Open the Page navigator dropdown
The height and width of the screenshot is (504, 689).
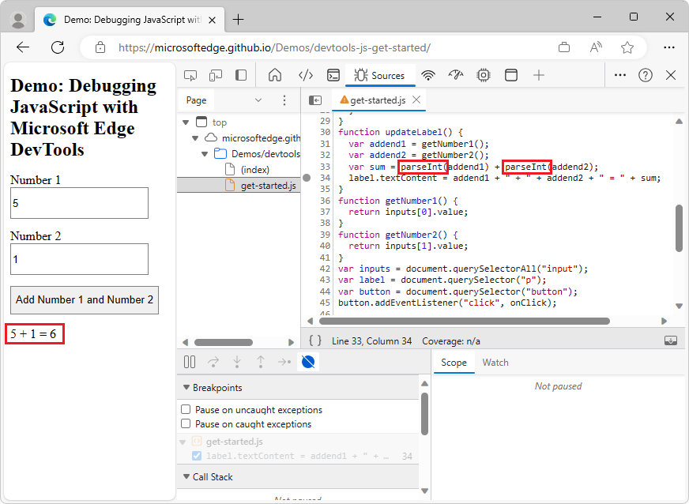tap(258, 100)
